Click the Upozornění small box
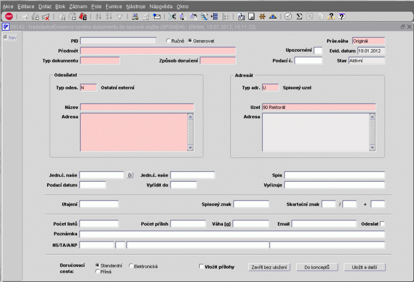 (318, 51)
